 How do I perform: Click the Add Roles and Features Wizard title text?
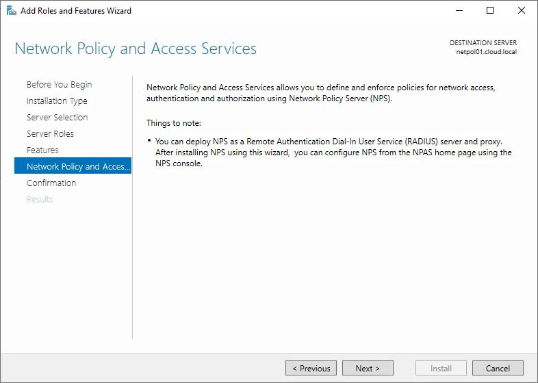click(x=76, y=11)
